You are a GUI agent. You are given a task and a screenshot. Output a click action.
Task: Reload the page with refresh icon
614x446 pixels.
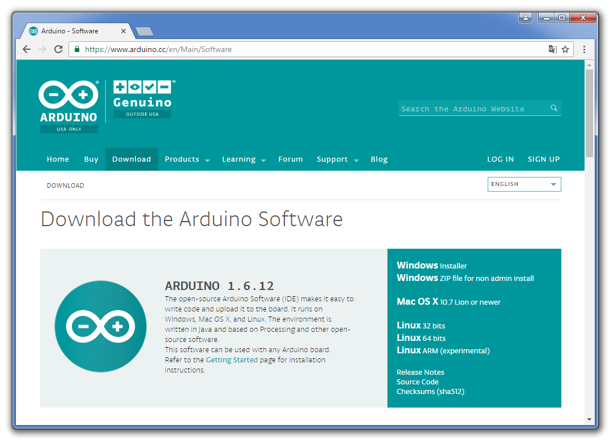58,49
